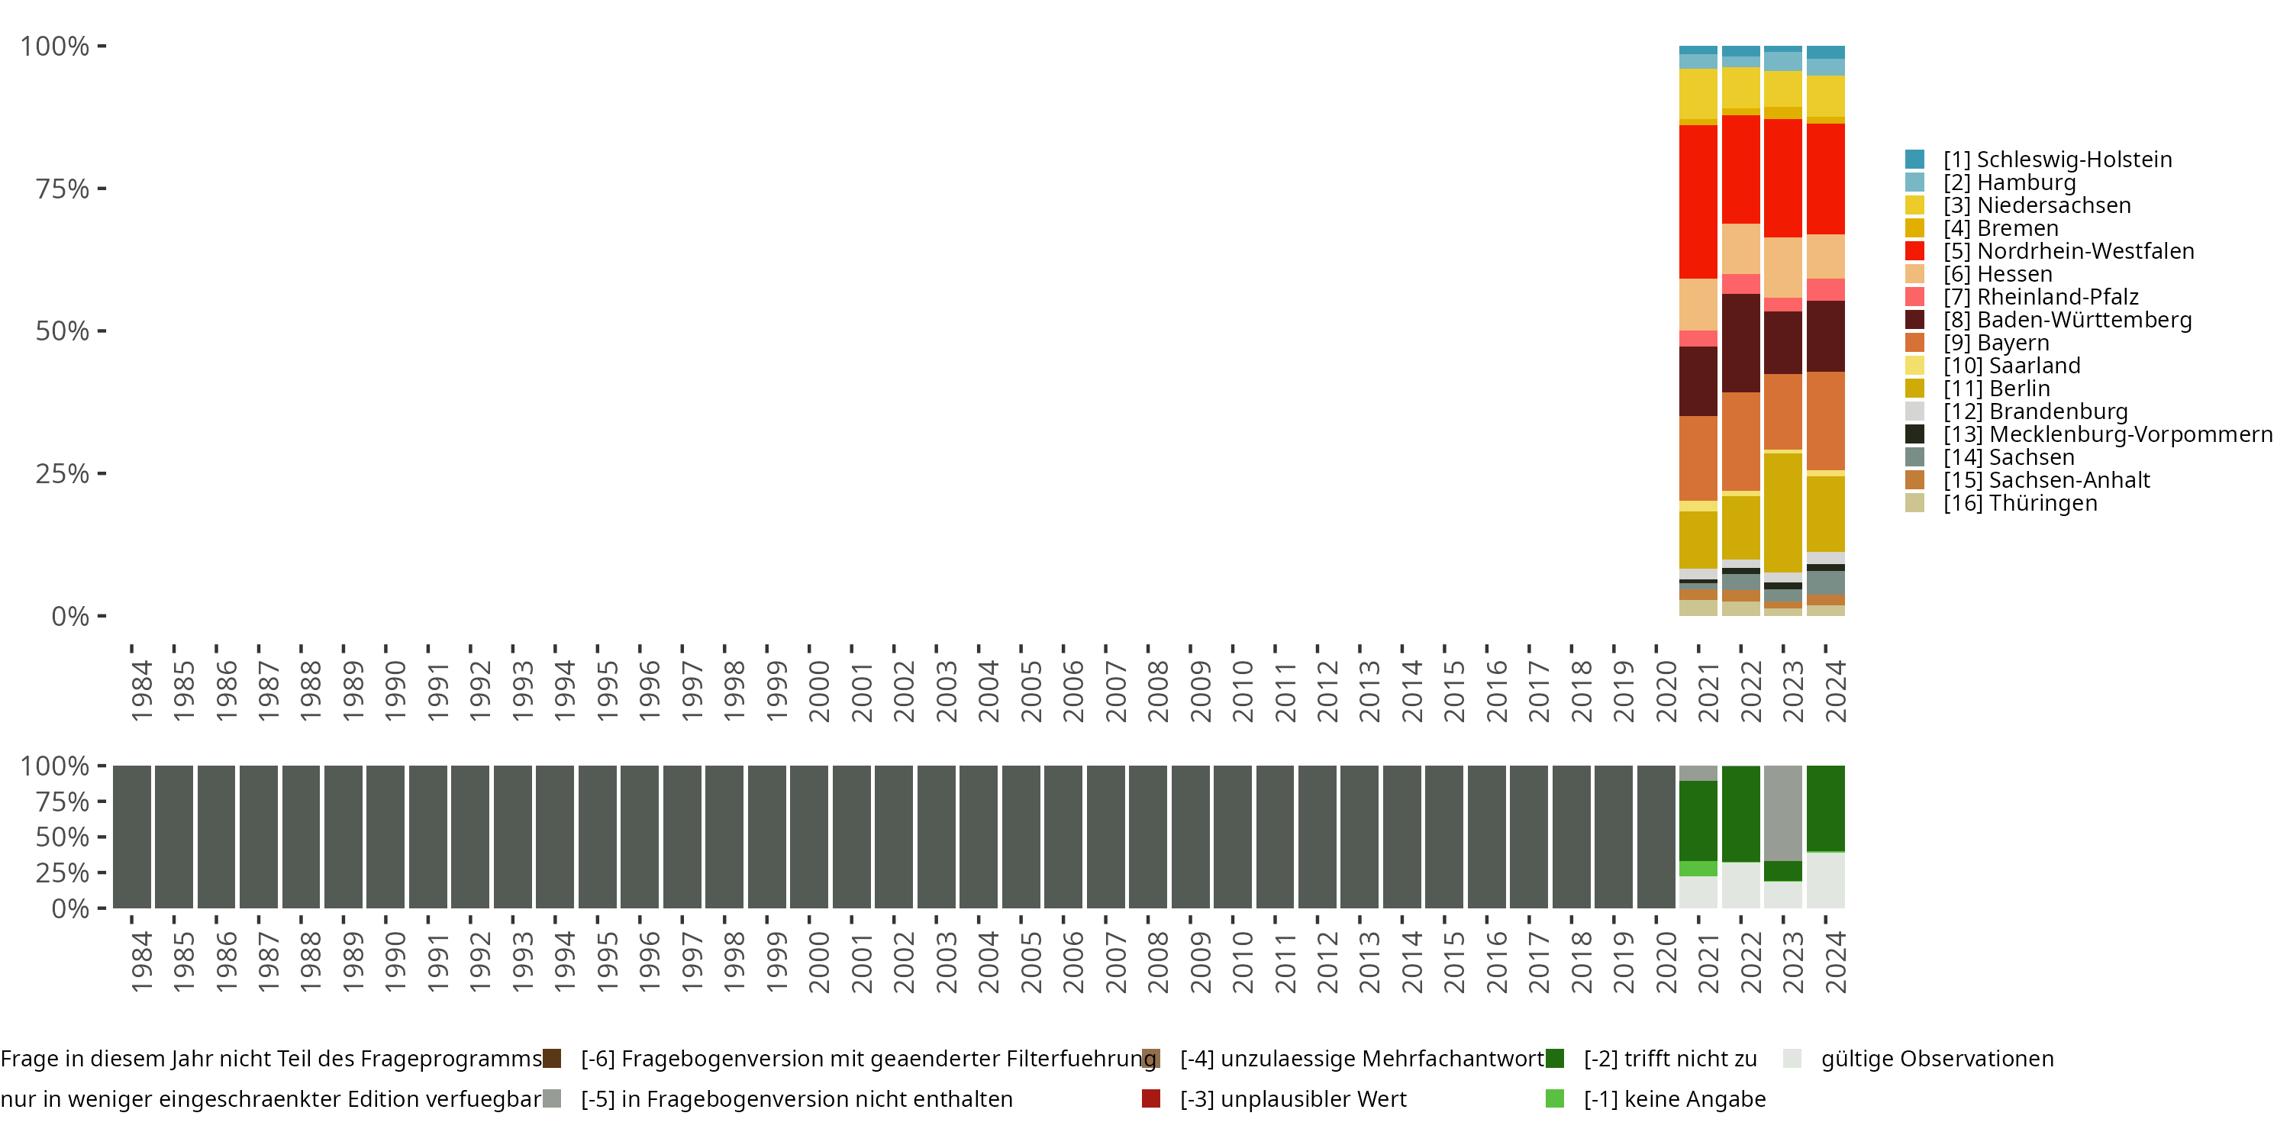
Task: Click the Baden-Württemberg dark legend swatch
Action: click(x=1915, y=320)
